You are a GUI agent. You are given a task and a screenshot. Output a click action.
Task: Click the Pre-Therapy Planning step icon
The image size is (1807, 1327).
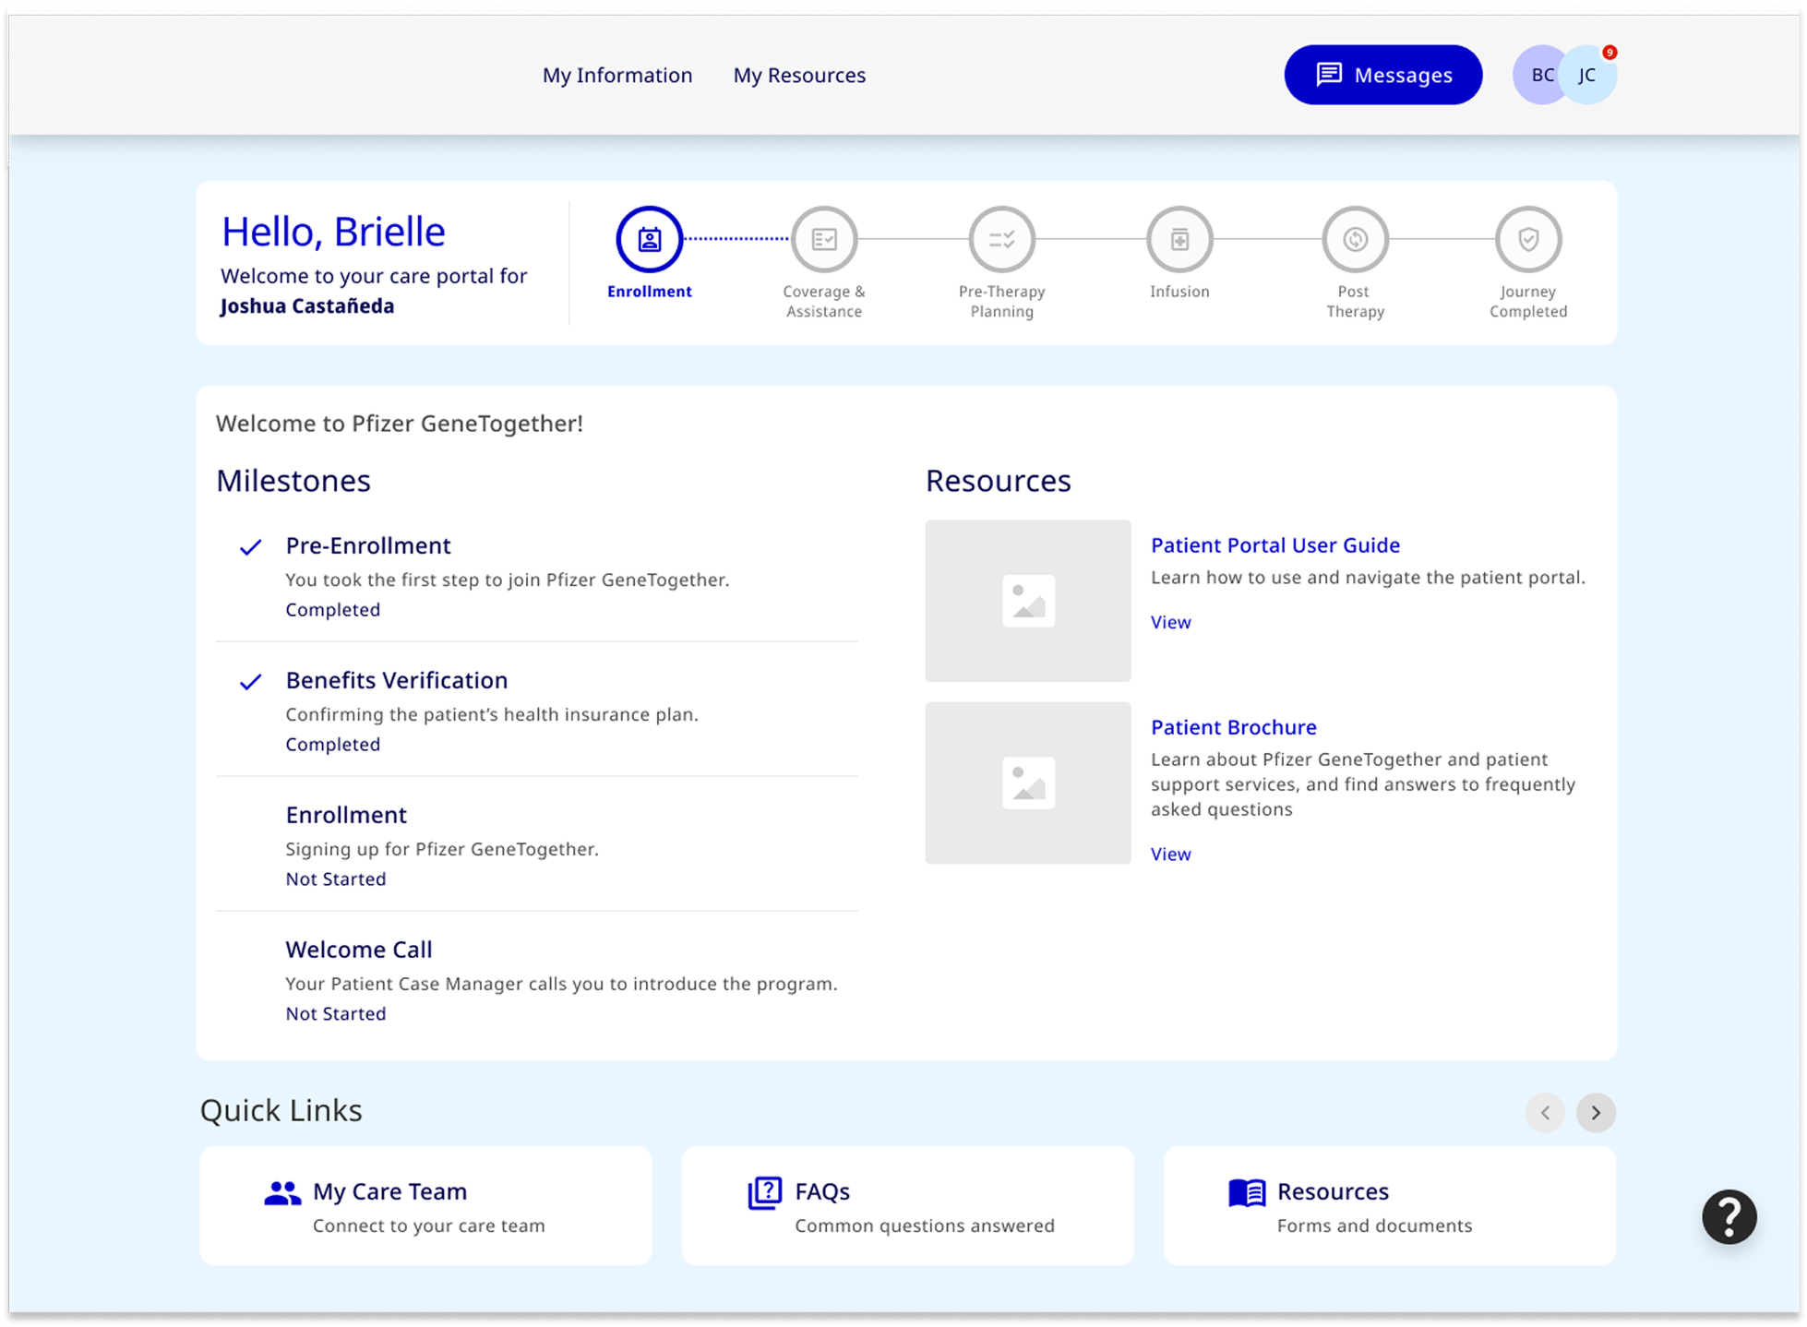pos(1001,240)
